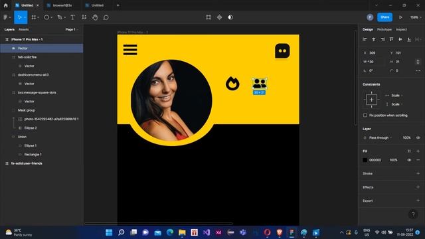This screenshot has width=425, height=239.
Task: Open the Figma main menu icon
Action: (x=5, y=17)
